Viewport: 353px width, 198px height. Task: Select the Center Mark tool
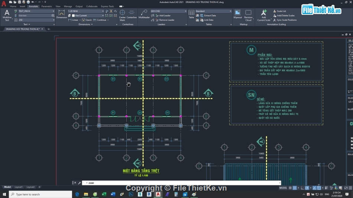122,15
